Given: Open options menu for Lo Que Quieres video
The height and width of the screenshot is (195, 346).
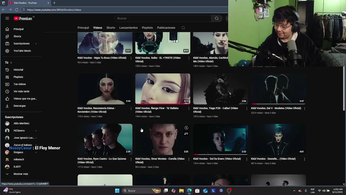Looking at the screenshot, I should [131, 159].
